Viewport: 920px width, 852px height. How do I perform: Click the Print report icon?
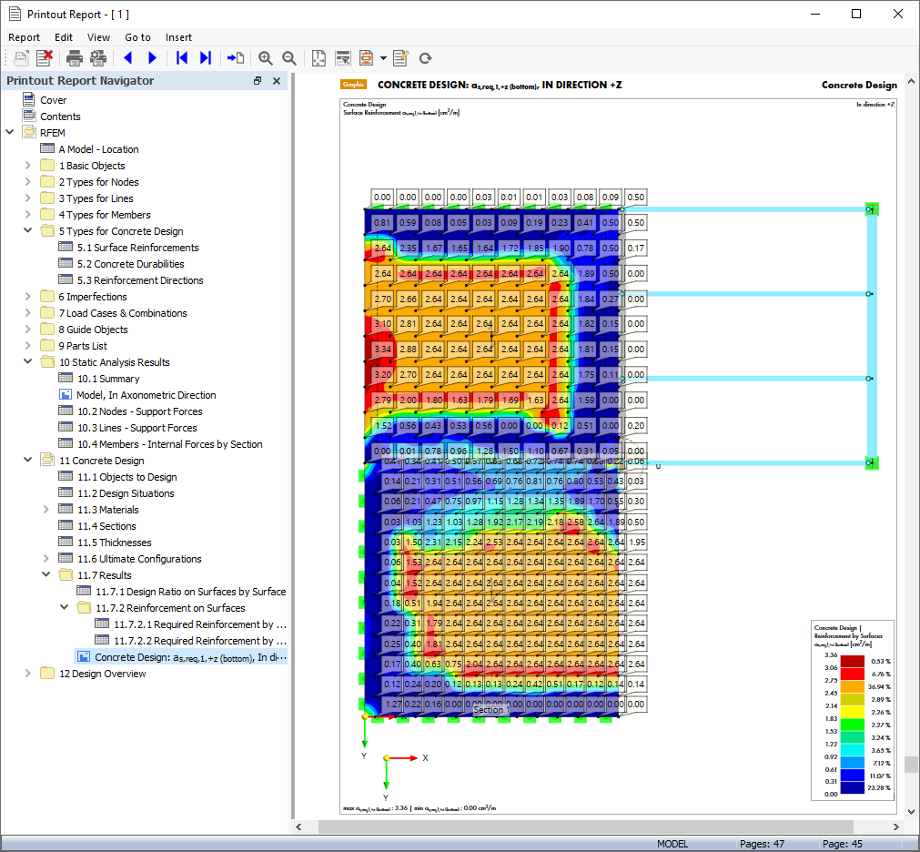75,58
